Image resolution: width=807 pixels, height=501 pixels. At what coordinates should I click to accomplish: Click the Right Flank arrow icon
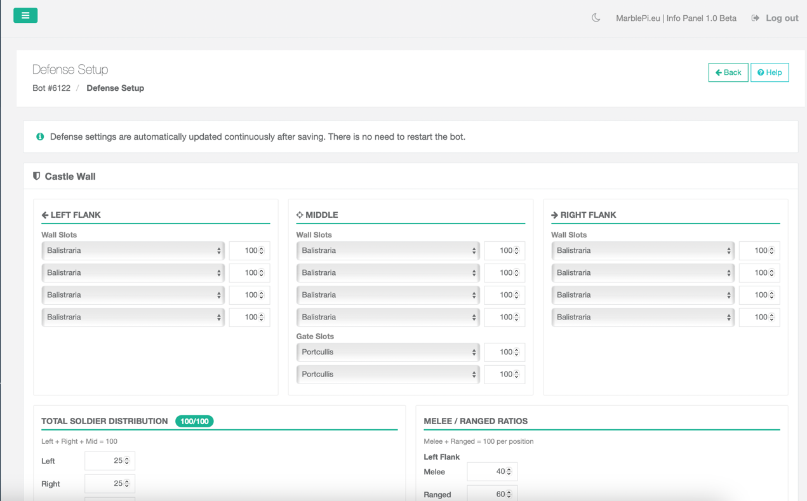(554, 215)
